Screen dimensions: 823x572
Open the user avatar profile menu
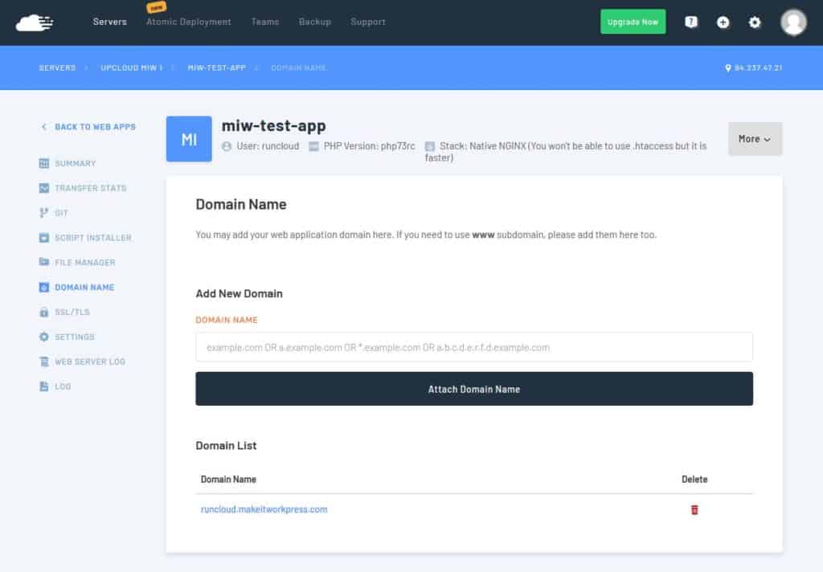pos(793,22)
